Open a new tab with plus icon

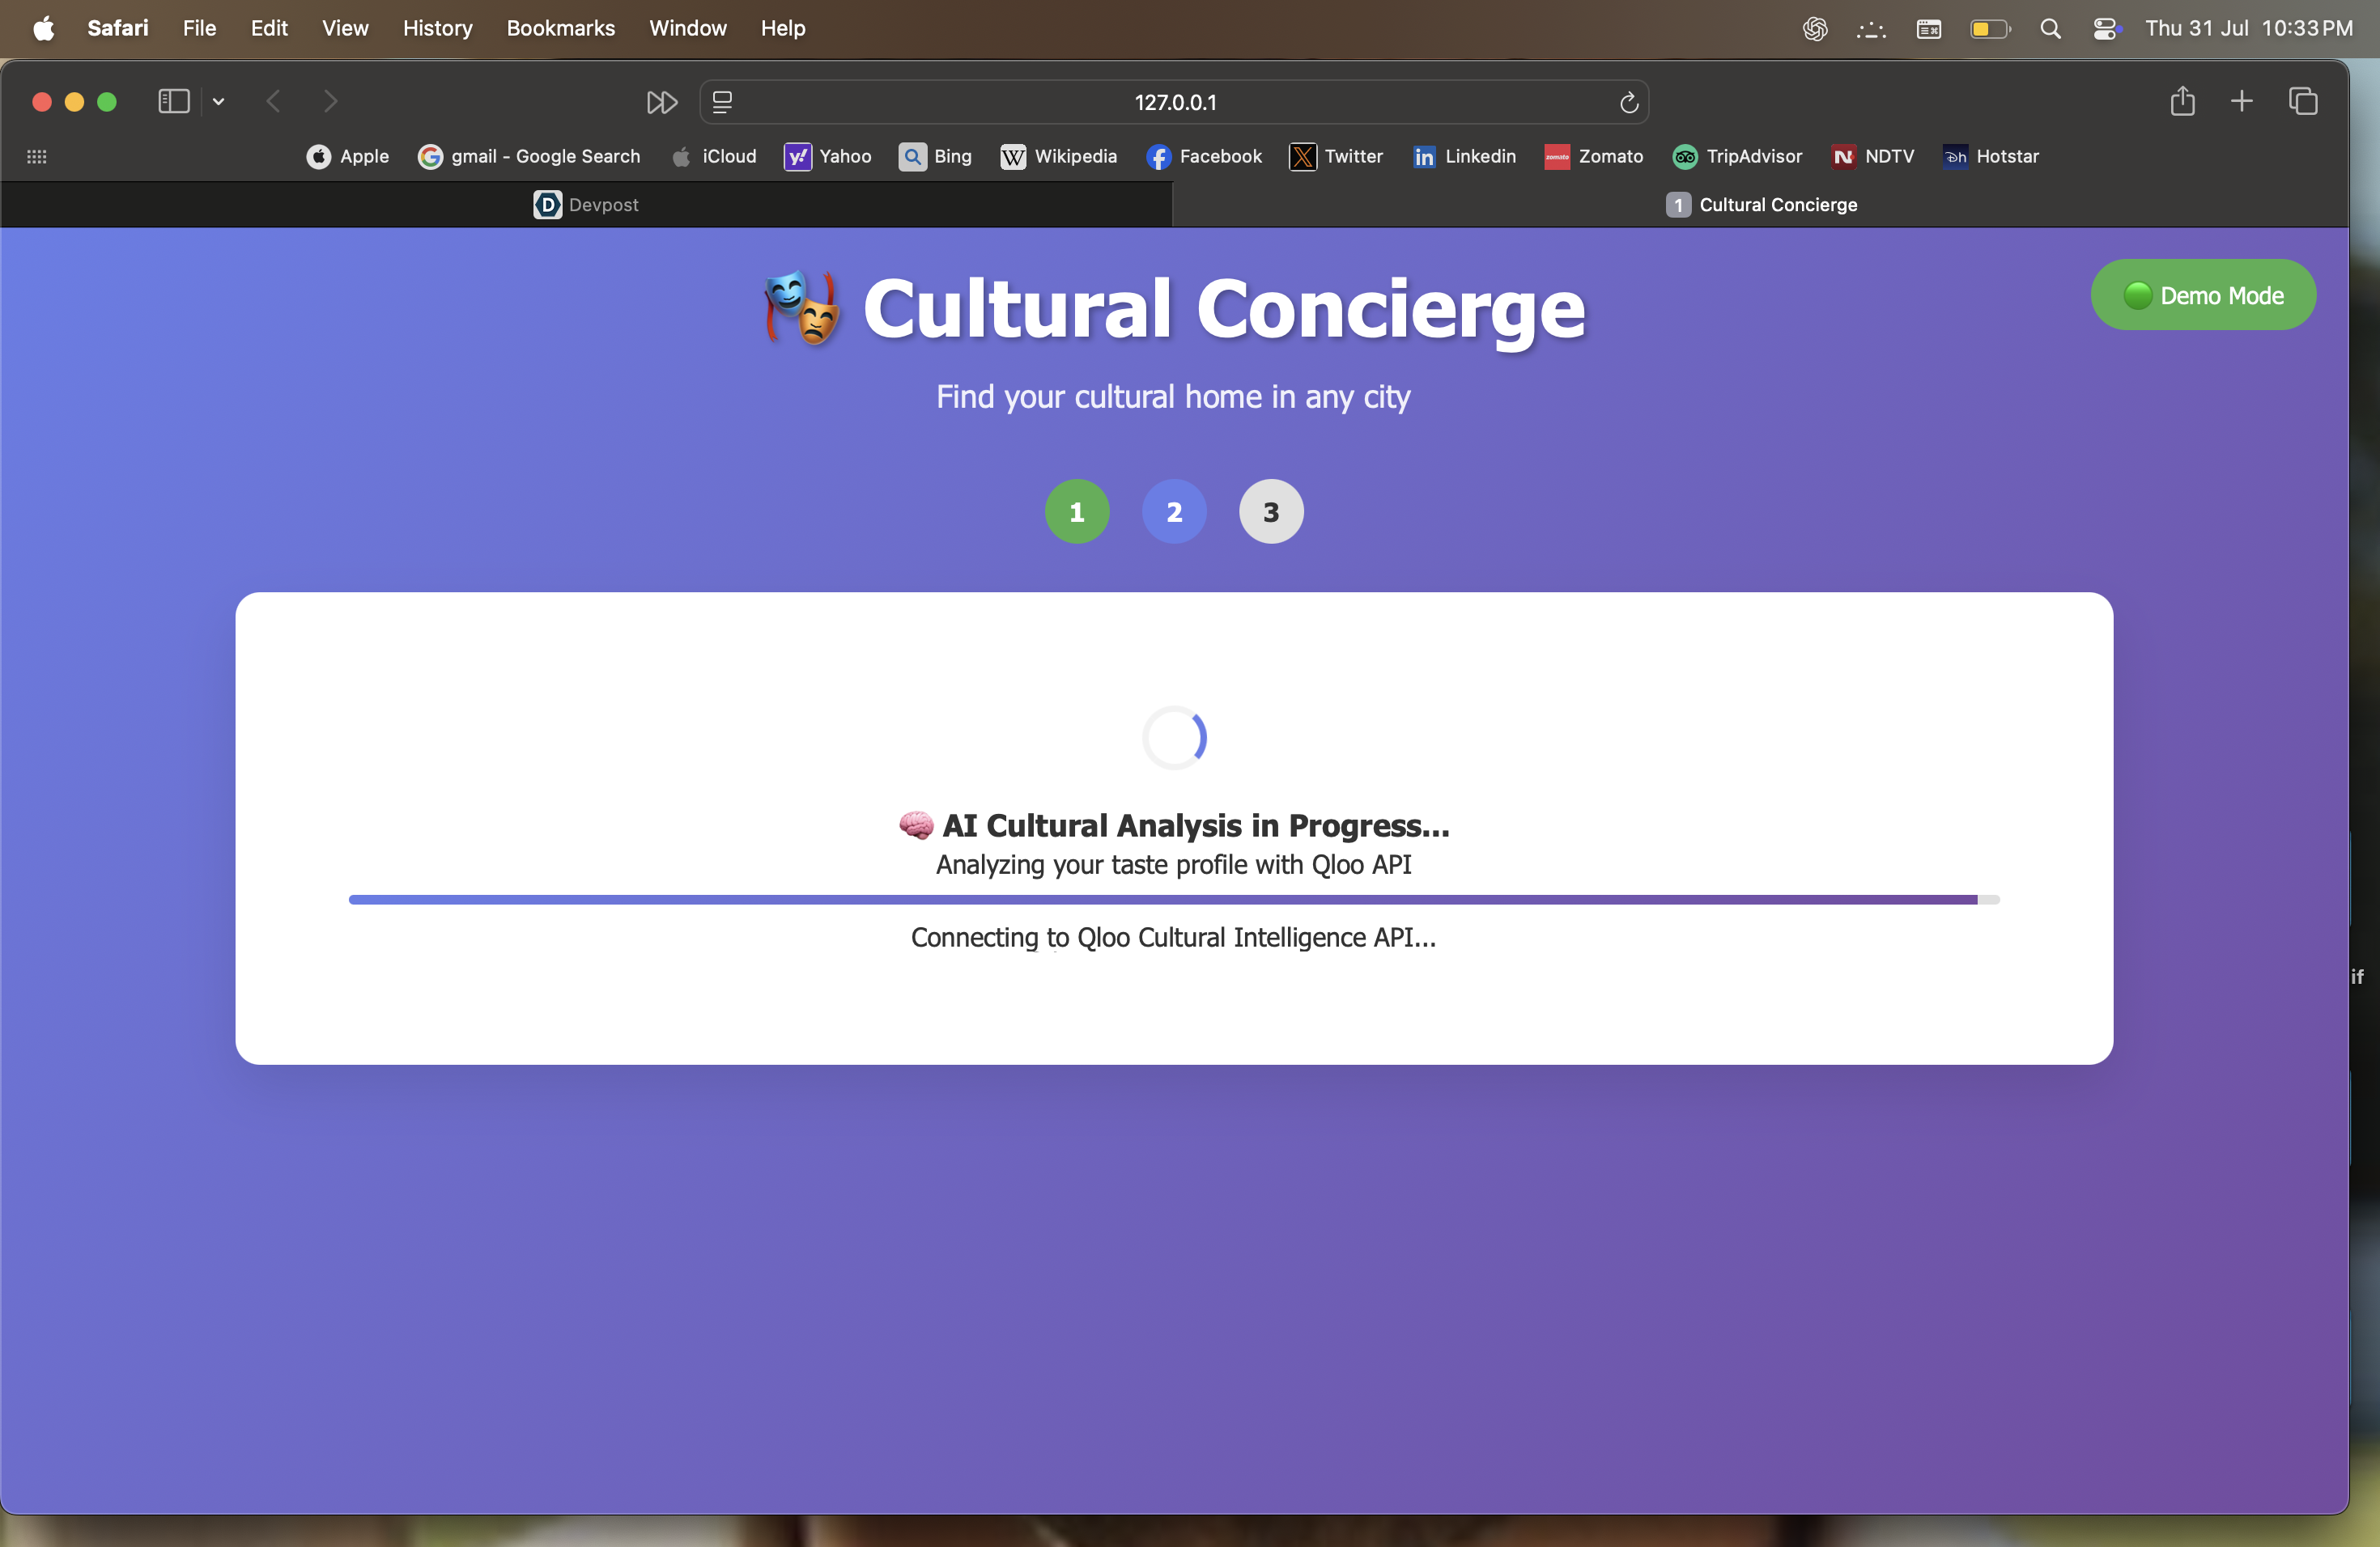(x=2241, y=102)
